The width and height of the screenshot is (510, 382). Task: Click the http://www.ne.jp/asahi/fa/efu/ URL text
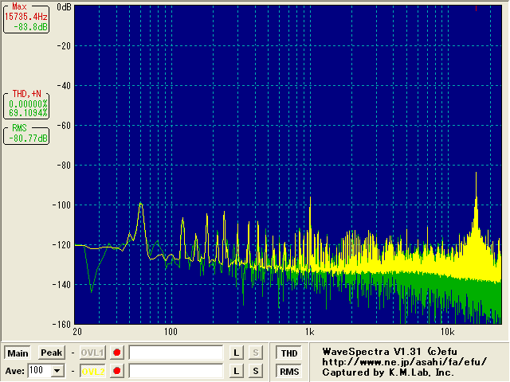tap(405, 362)
